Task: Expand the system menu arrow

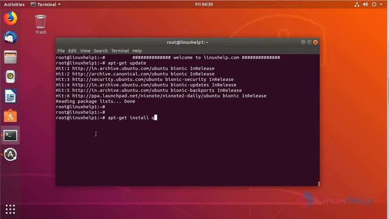Action: pyautogui.click(x=381, y=4)
